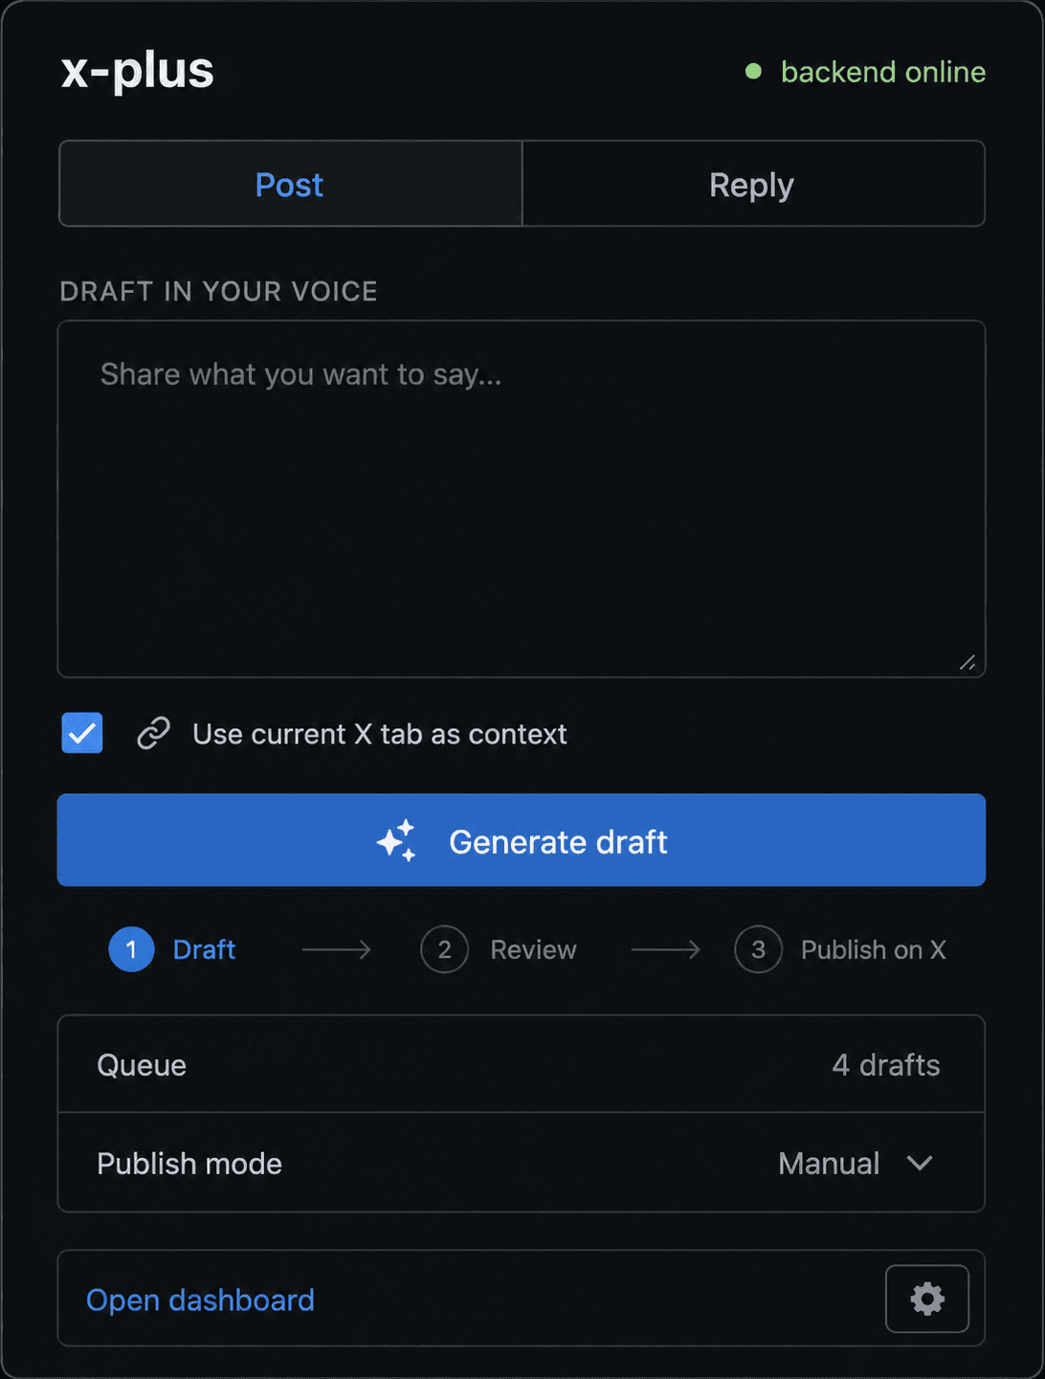Focus the Share what you want to say field
Image resolution: width=1045 pixels, height=1379 pixels.
[522, 499]
